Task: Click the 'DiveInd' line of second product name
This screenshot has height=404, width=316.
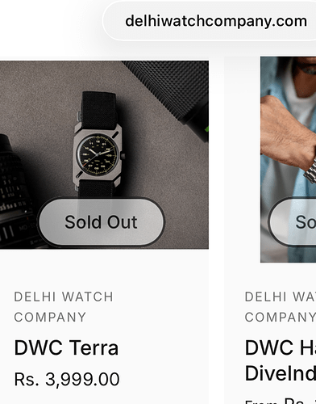Action: click(x=281, y=373)
